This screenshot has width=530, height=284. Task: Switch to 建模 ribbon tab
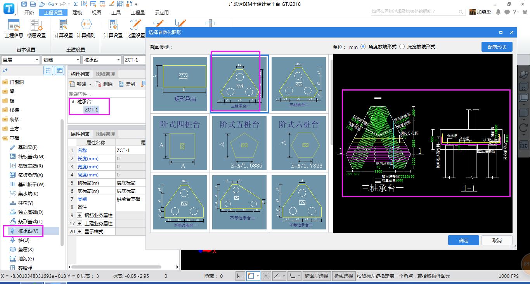tap(78, 12)
